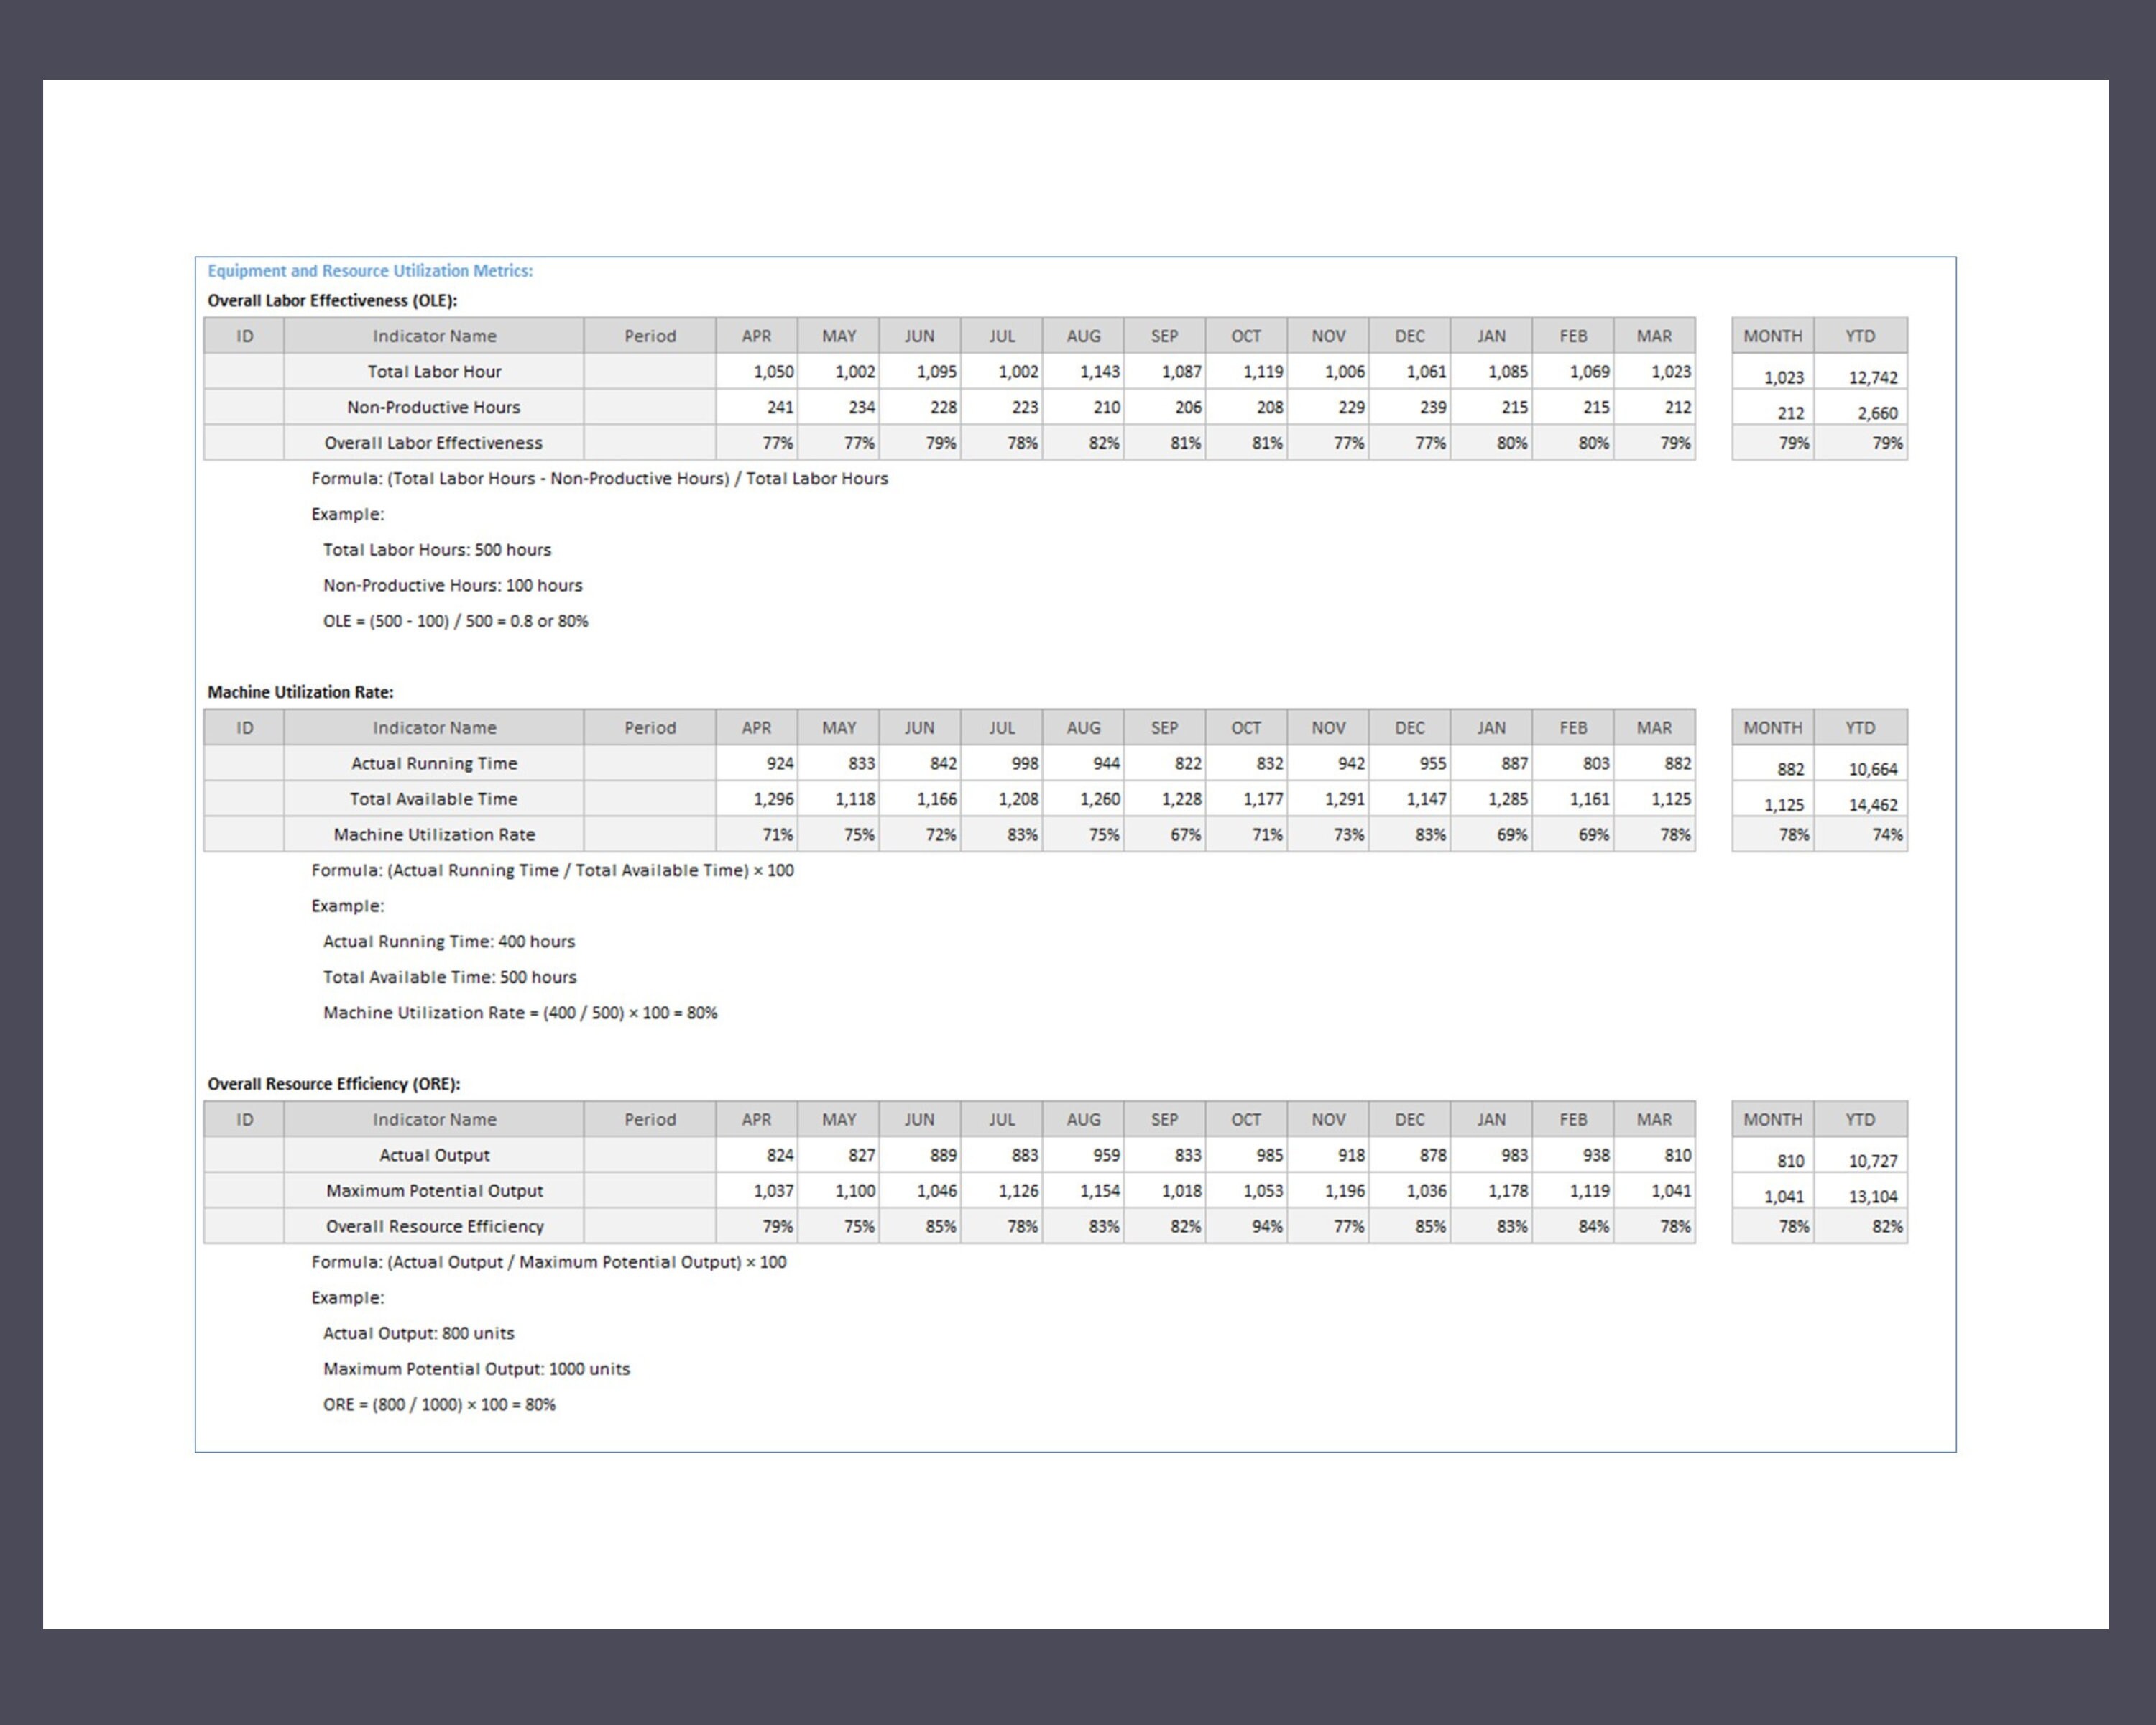Click the ID header in the OLE table
Image resolution: width=2156 pixels, height=1725 pixels.
pos(244,336)
